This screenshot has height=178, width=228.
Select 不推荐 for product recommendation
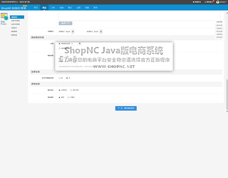[x=68, y=97]
